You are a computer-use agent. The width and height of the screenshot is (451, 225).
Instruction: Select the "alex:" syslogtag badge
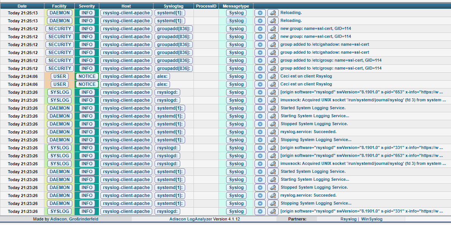click(162, 76)
